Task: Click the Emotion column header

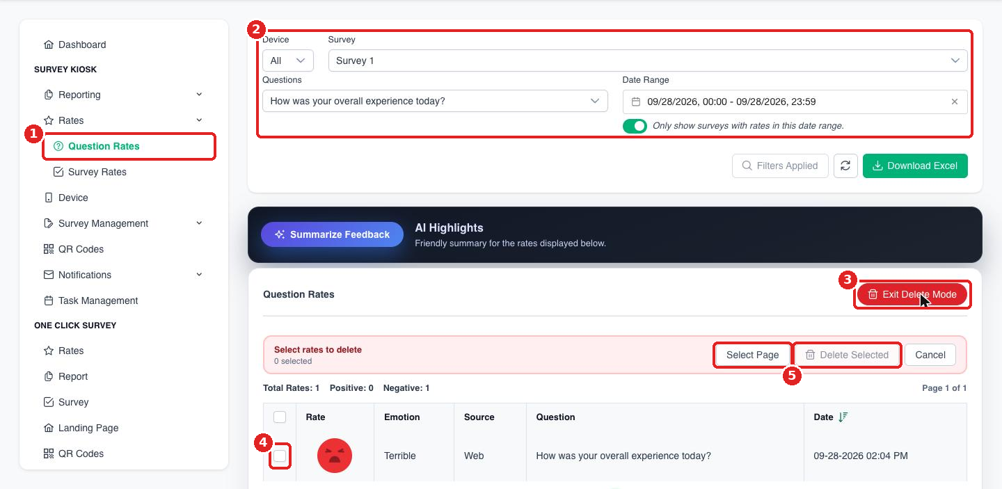Action: click(402, 417)
